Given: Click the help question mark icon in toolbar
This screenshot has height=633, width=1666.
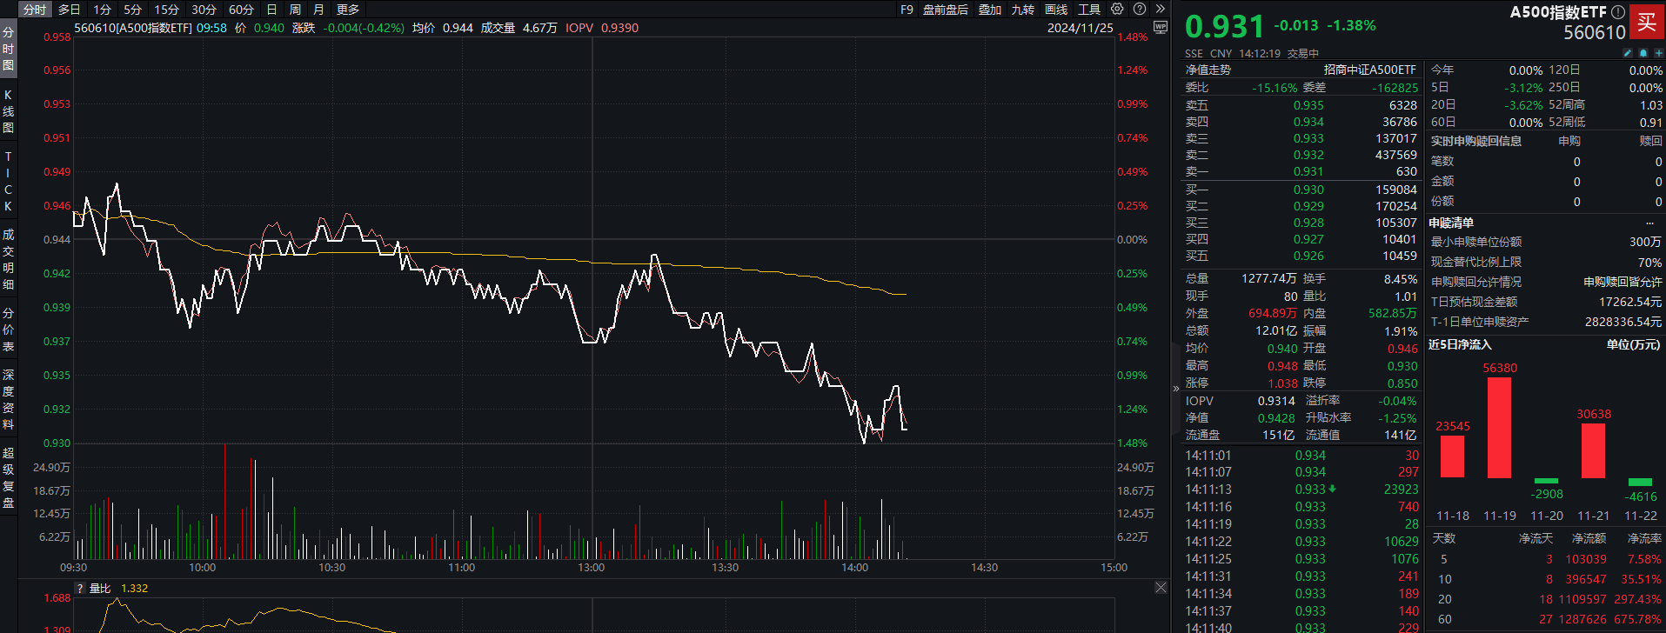Looking at the screenshot, I should (1140, 9).
